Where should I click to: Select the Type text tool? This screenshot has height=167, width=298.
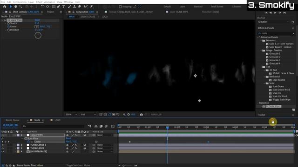coord(63,6)
